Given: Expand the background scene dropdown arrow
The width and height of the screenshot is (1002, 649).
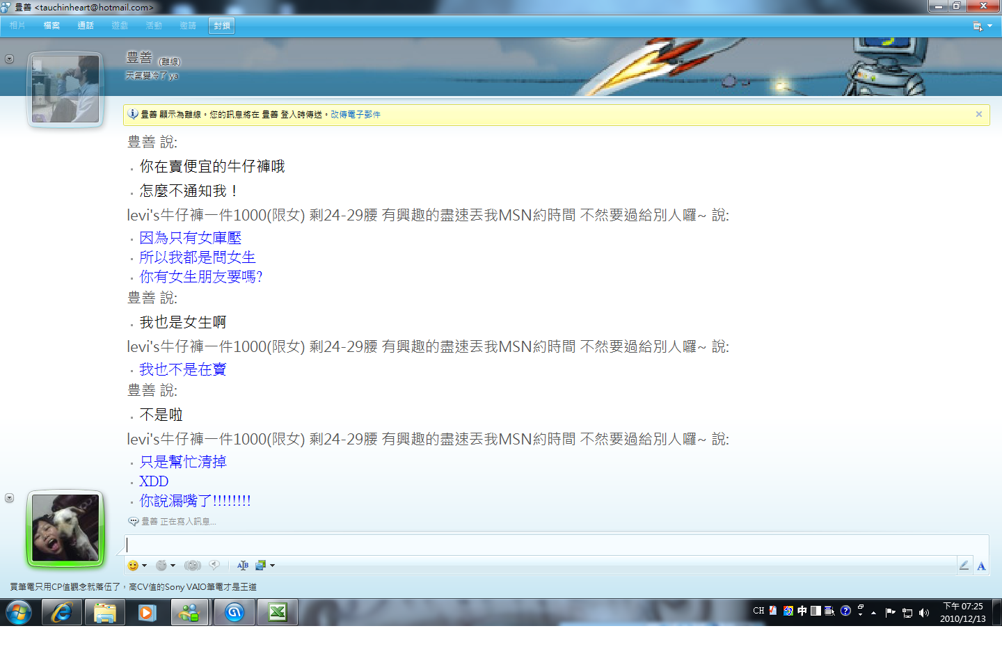Looking at the screenshot, I should pyautogui.click(x=272, y=566).
